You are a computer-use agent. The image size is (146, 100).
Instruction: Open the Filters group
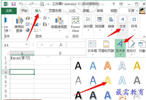pos(100,23)
